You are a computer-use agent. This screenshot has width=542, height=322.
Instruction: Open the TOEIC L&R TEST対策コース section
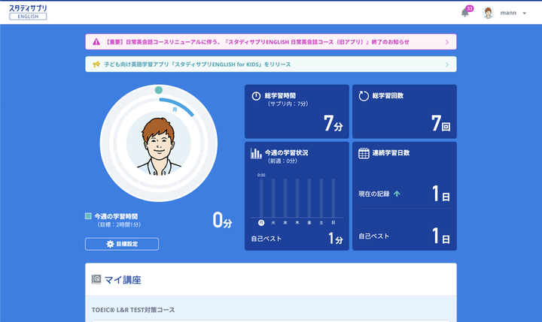pyautogui.click(x=133, y=310)
